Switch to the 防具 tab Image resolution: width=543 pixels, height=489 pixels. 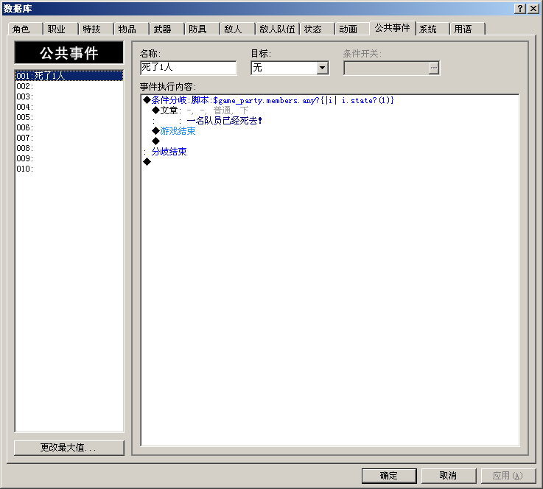(x=202, y=29)
